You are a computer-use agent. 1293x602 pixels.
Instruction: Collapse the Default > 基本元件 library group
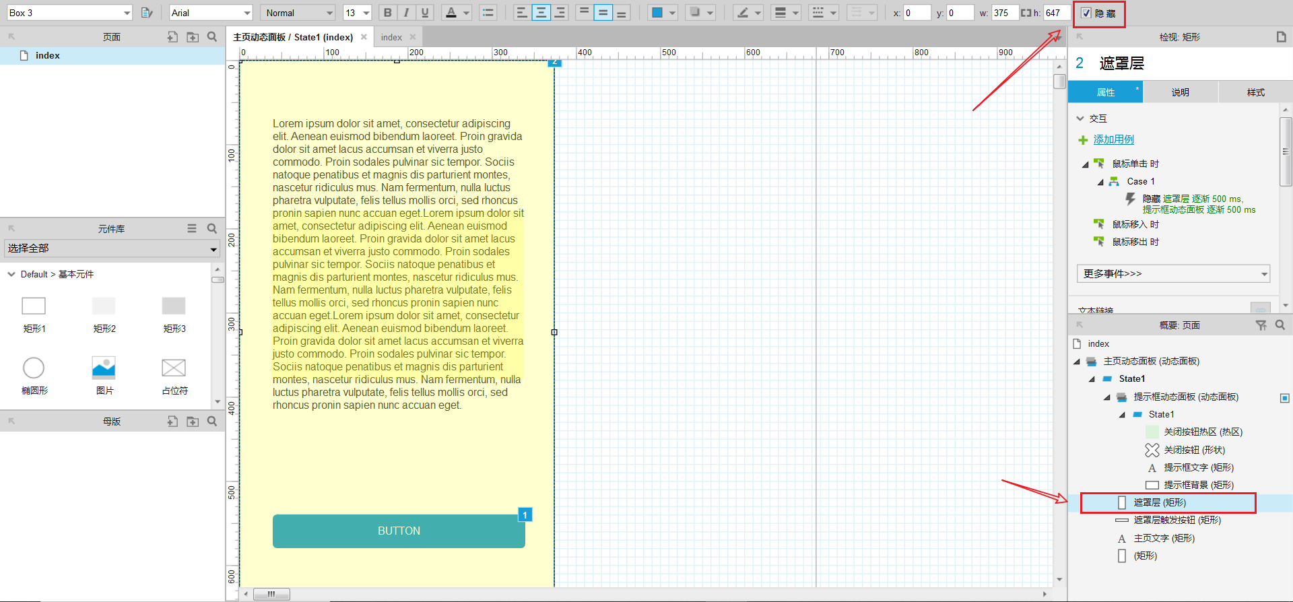11,274
